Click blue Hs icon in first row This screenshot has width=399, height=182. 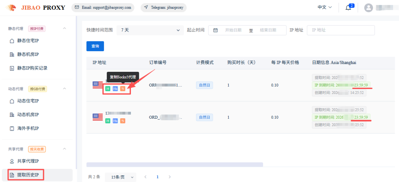point(115,88)
